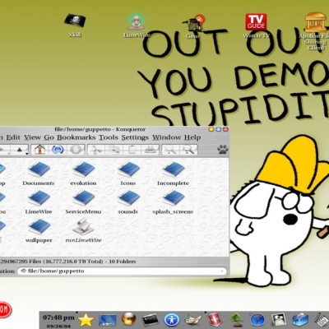329x329 pixels.
Task: Launch GIMP from the panel
Action: tap(193, 320)
